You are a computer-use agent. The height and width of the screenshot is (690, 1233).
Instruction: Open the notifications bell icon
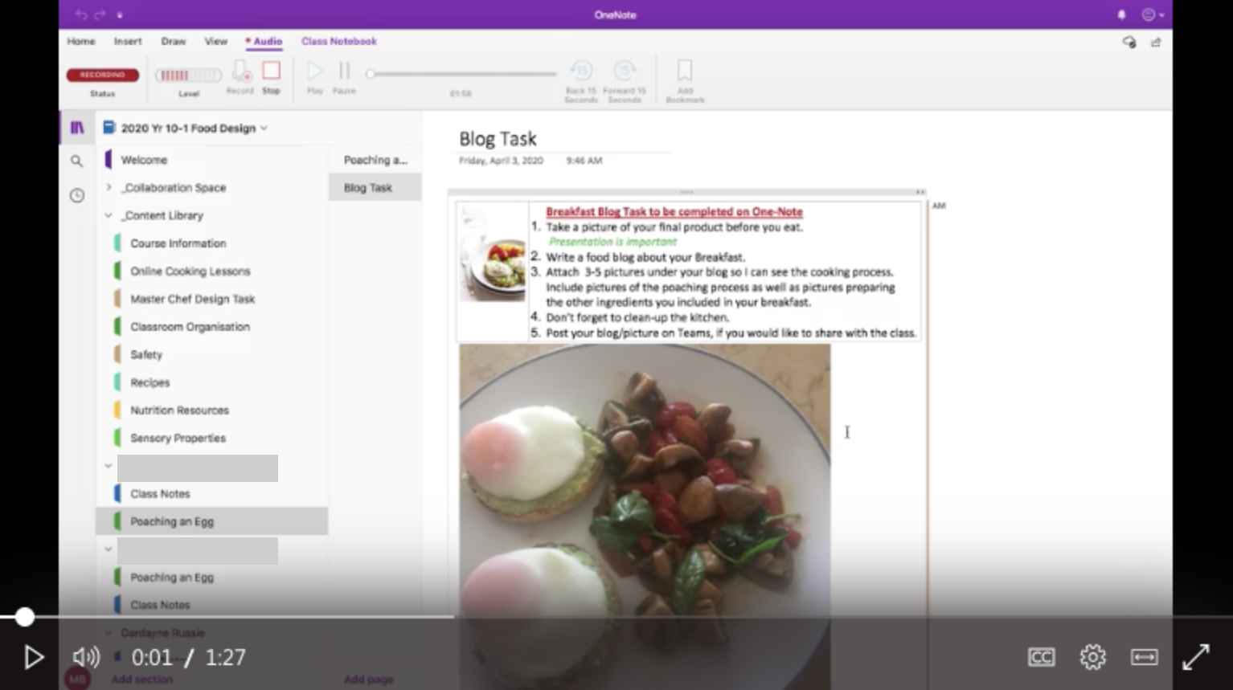pyautogui.click(x=1121, y=14)
